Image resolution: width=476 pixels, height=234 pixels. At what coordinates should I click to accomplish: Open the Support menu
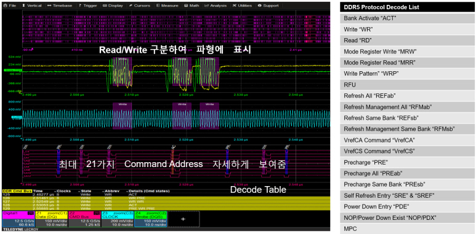point(268,6)
